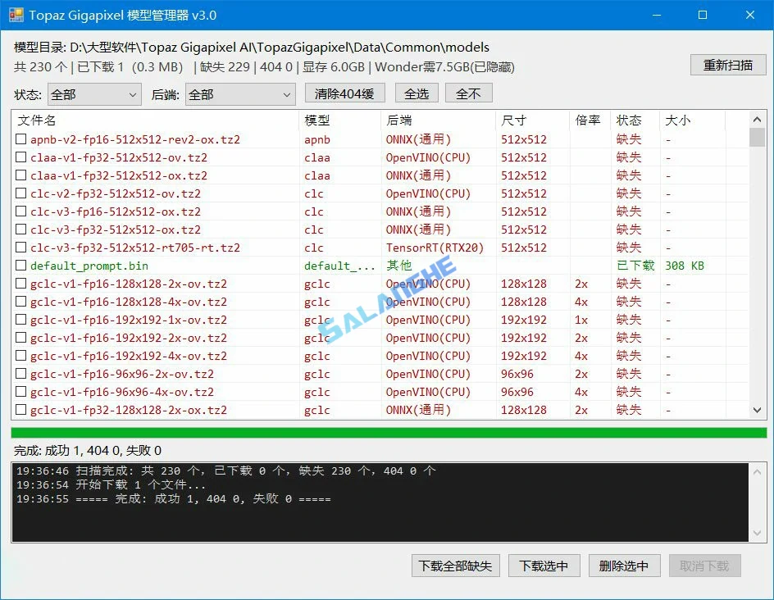Click the file list scrollbar thumb
Viewport: 774px width, 600px height.
[x=758, y=137]
